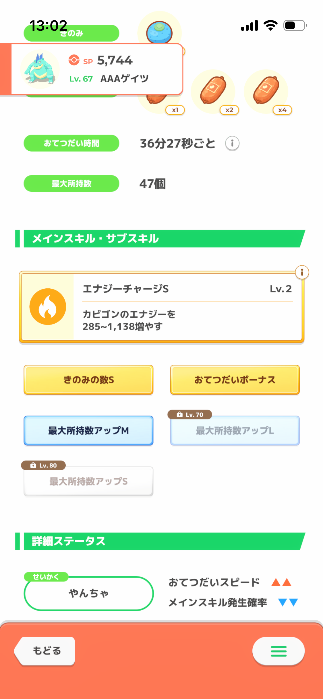Open main skill info icon
The image size is (323, 699).
click(x=302, y=272)
